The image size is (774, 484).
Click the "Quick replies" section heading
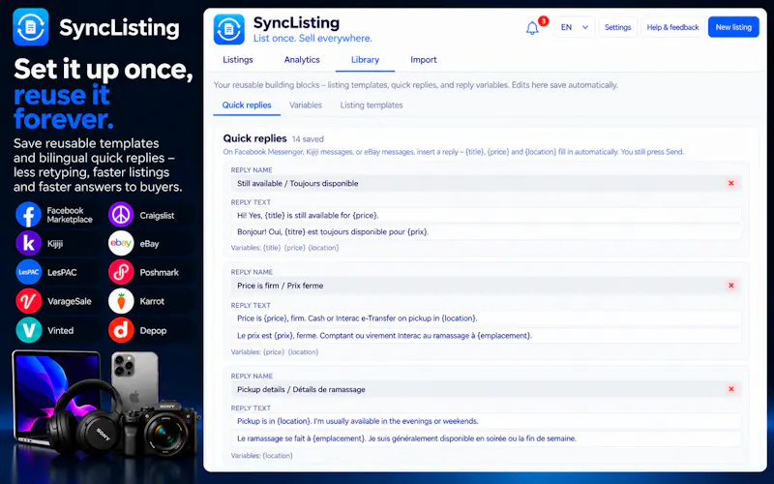254,138
